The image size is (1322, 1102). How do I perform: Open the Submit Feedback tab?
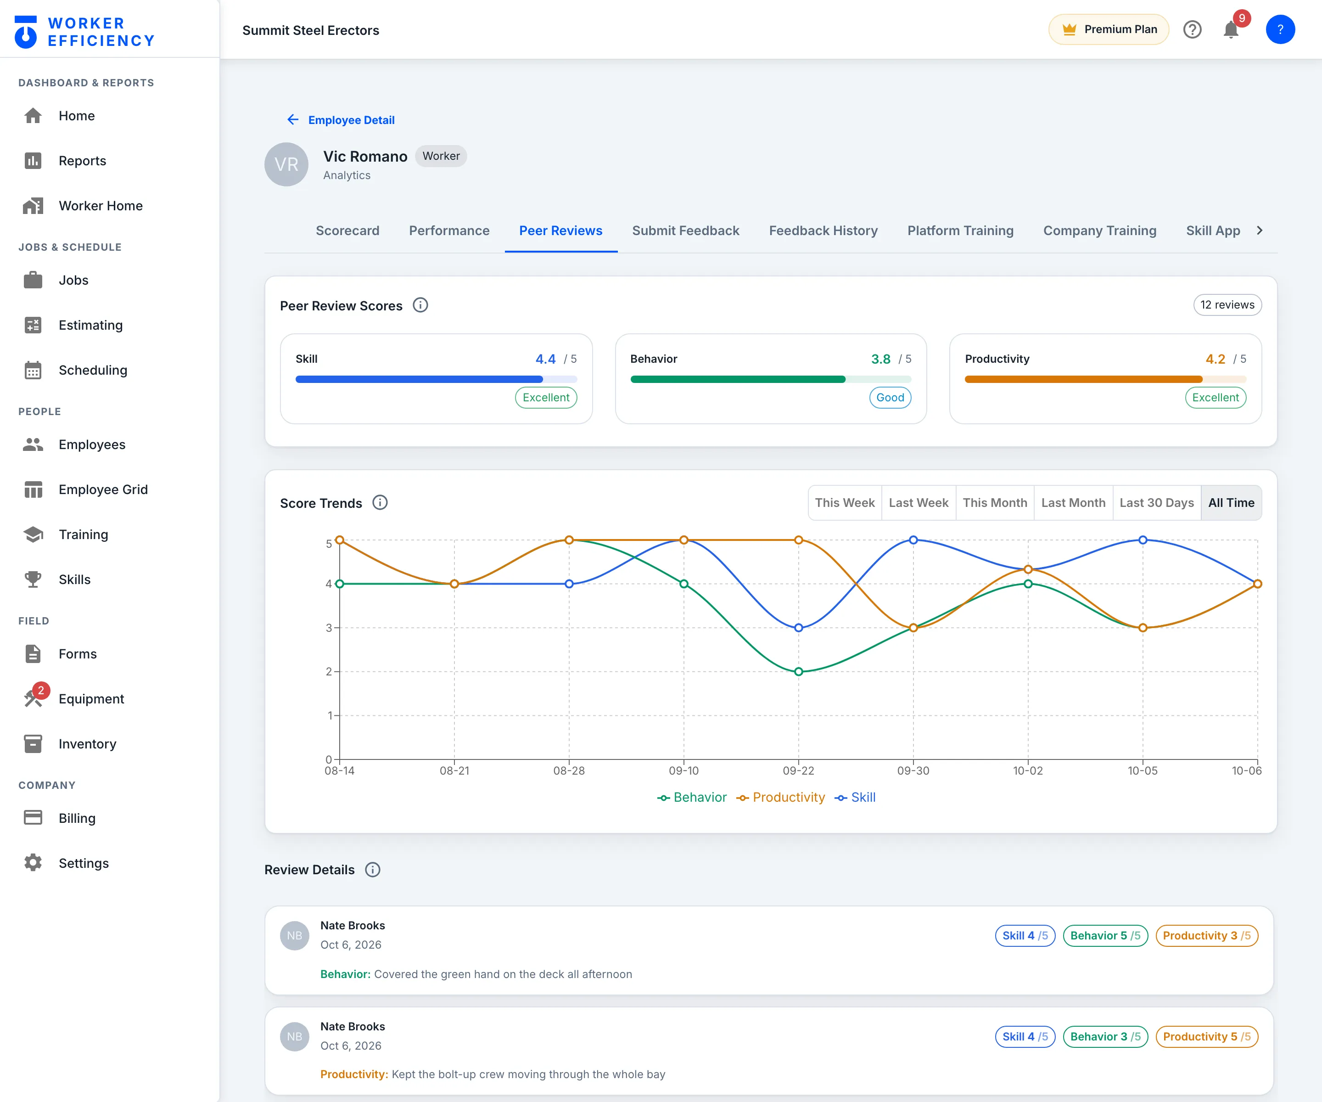685,231
